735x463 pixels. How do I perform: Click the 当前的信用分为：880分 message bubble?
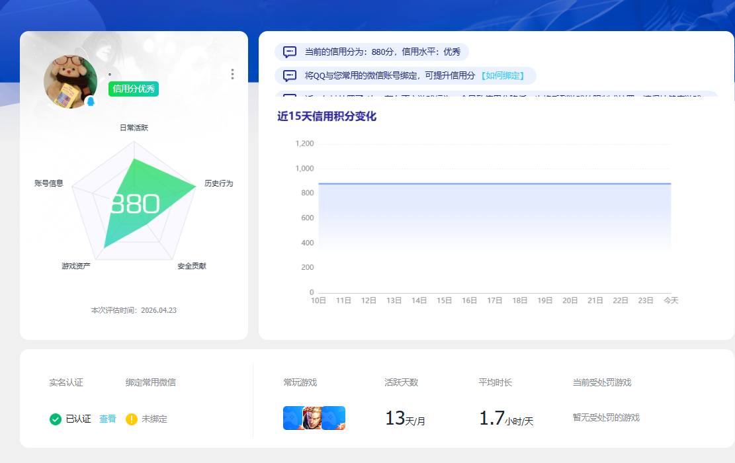pyautogui.click(x=372, y=52)
